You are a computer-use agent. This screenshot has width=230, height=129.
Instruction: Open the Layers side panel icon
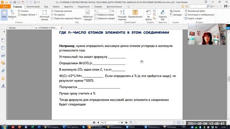coord(3,56)
